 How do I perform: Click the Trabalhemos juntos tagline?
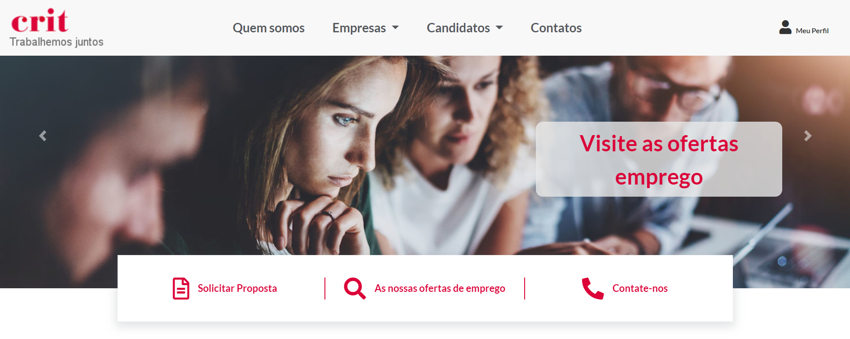[57, 42]
